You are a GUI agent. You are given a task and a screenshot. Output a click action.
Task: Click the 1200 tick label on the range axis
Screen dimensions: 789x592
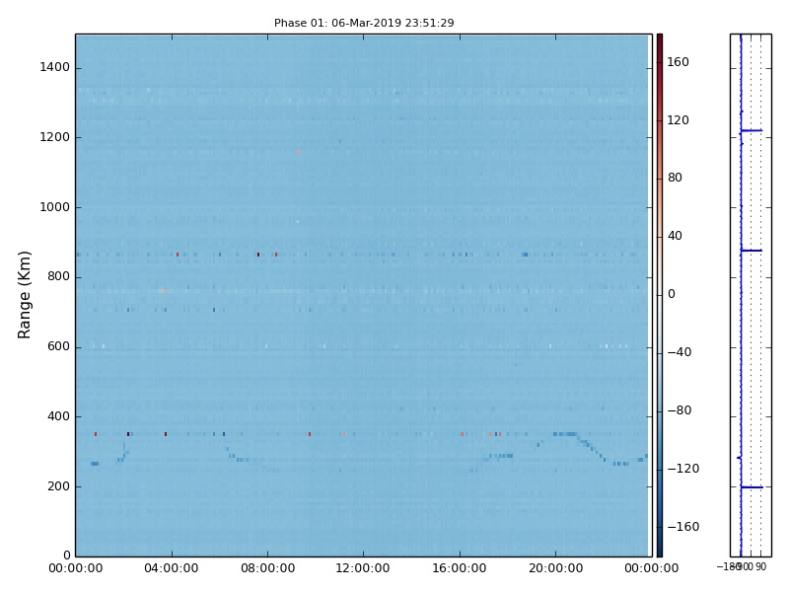click(x=55, y=137)
